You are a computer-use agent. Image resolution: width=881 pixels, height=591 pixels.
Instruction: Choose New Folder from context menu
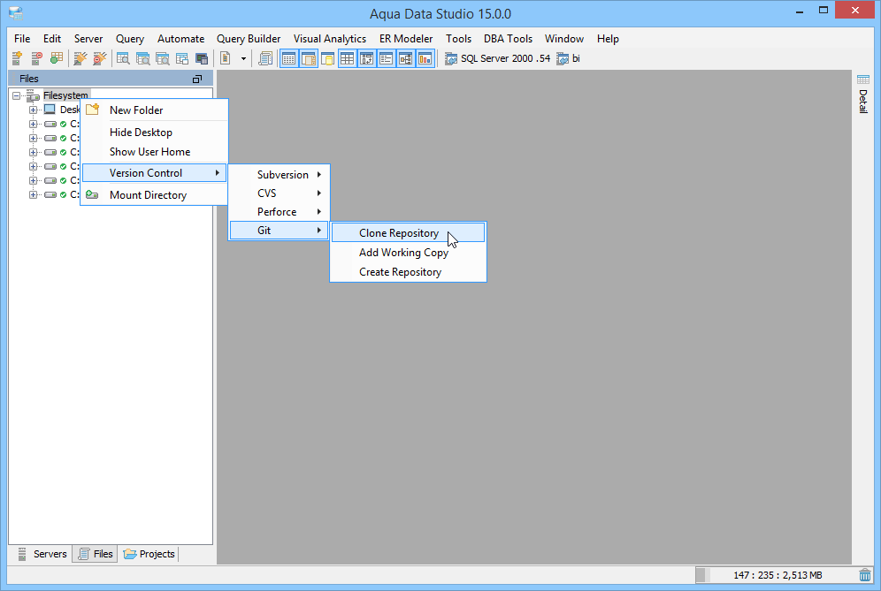click(155, 110)
